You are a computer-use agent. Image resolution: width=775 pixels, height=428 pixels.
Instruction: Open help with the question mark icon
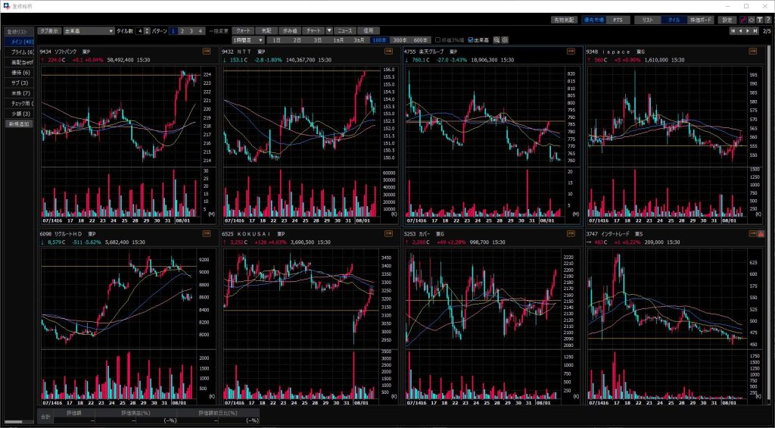pyautogui.click(x=767, y=20)
